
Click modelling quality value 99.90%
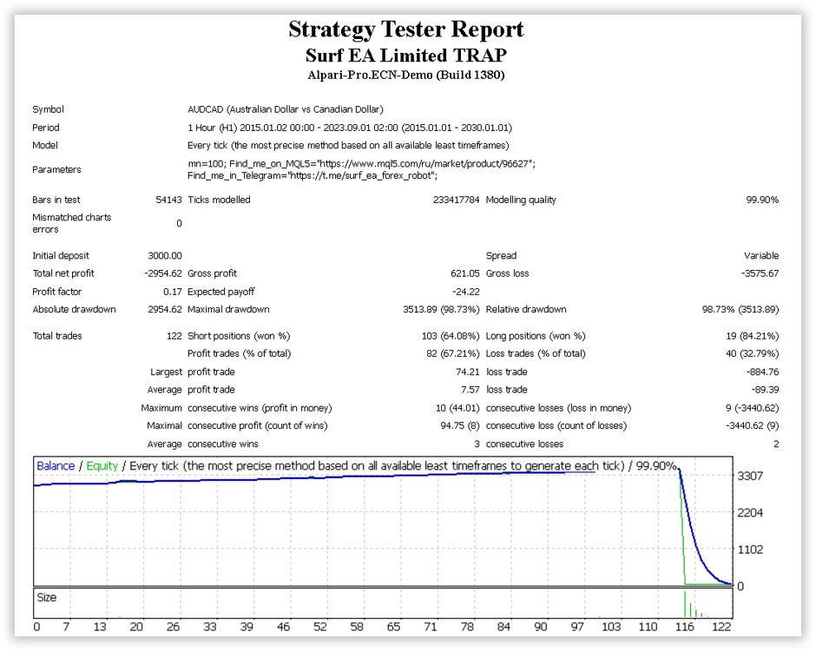(x=762, y=200)
